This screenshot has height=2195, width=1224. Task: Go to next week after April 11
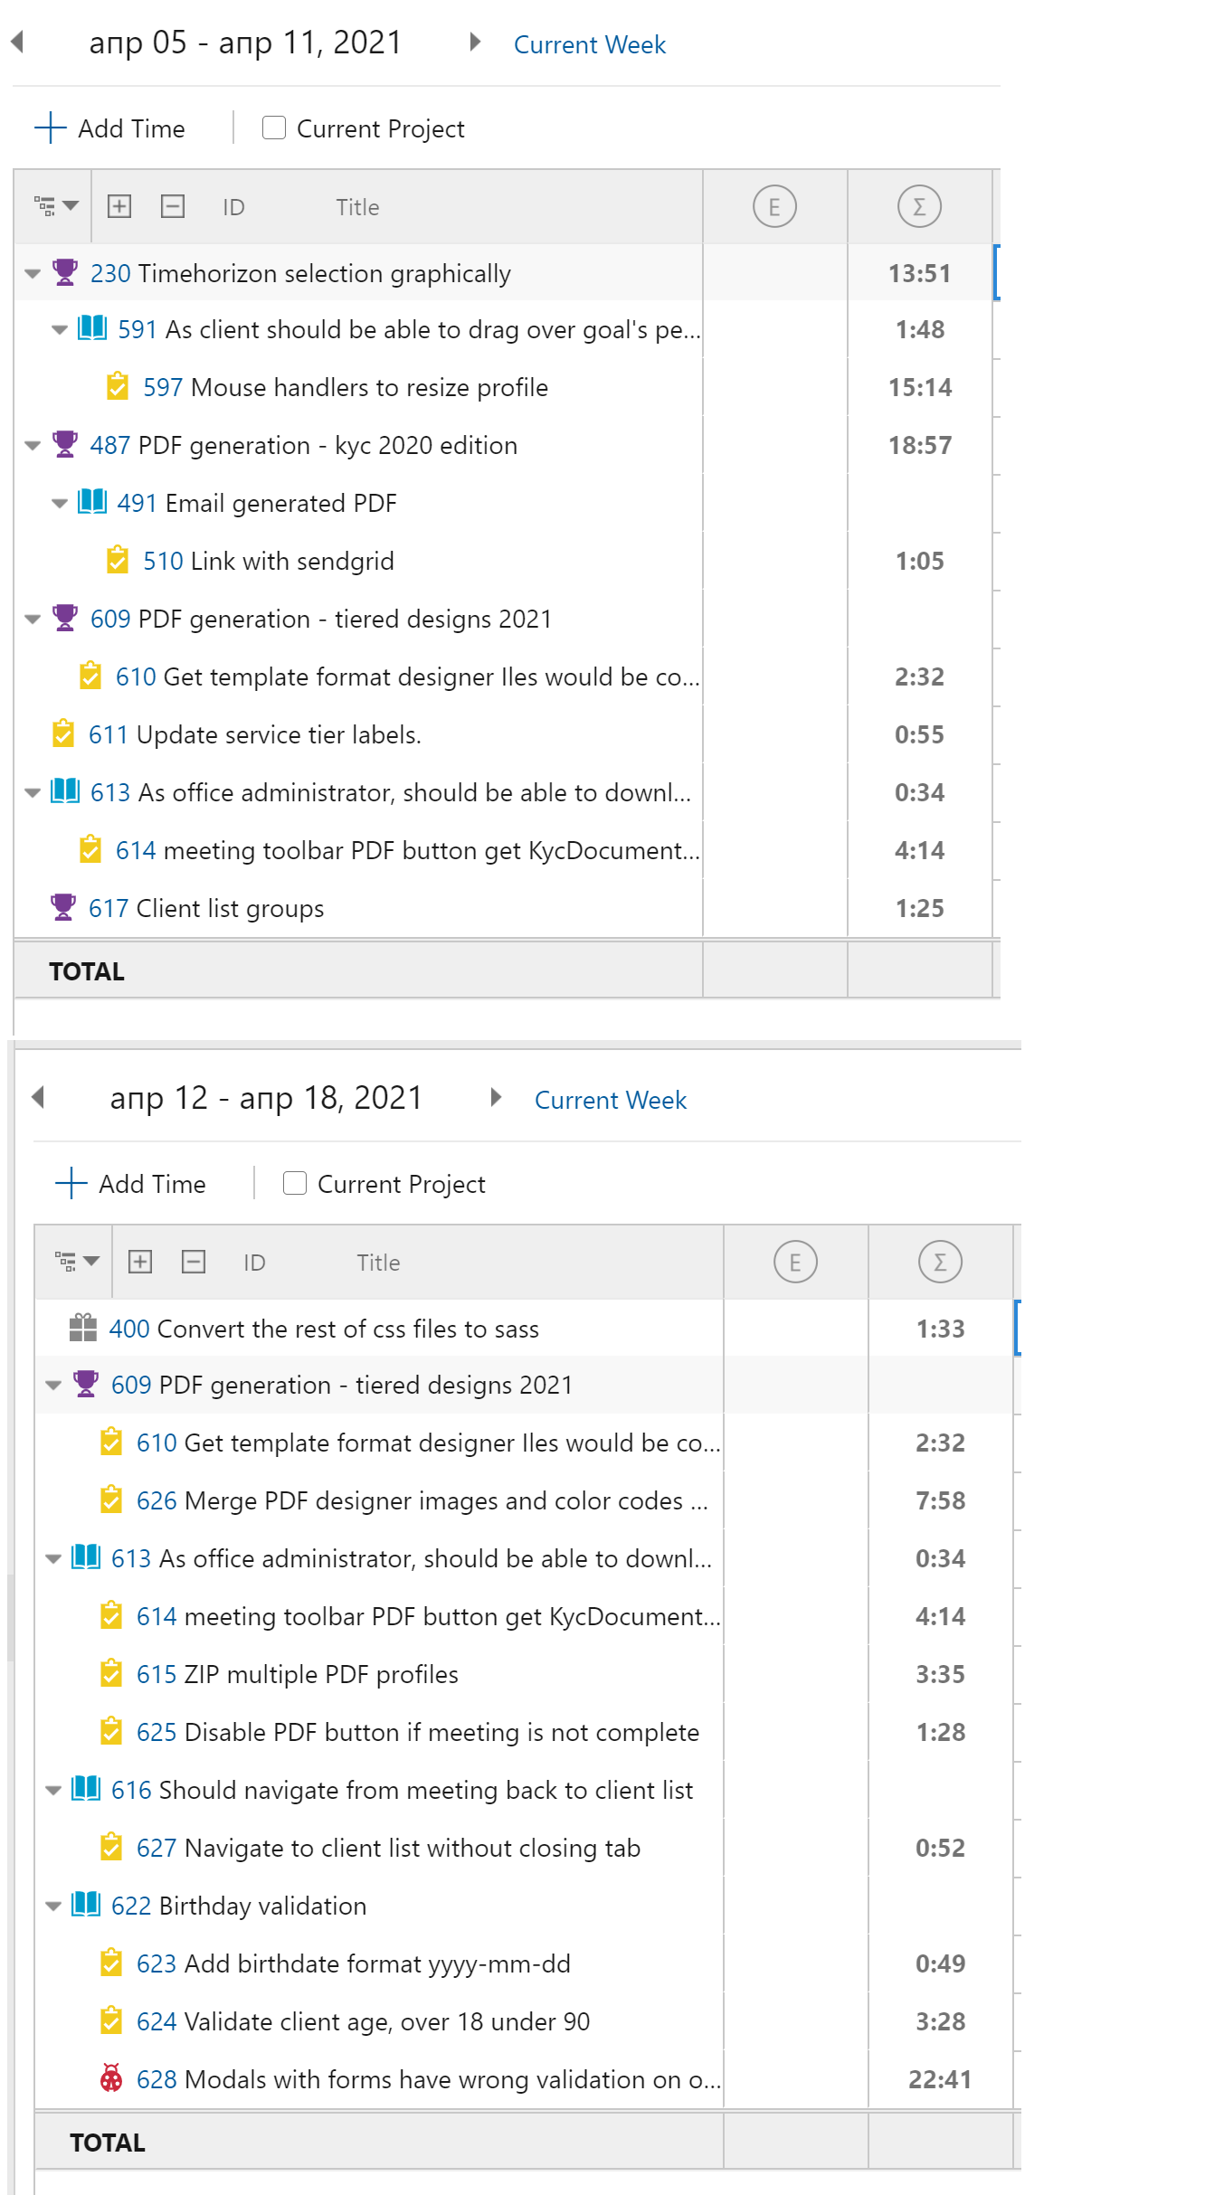click(x=474, y=42)
